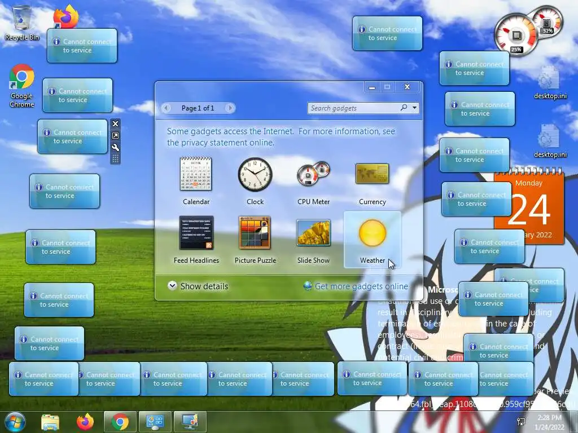This screenshot has width=578, height=433.
Task: Click the desktop gadget gallery taskbar button
Action: coord(190,422)
